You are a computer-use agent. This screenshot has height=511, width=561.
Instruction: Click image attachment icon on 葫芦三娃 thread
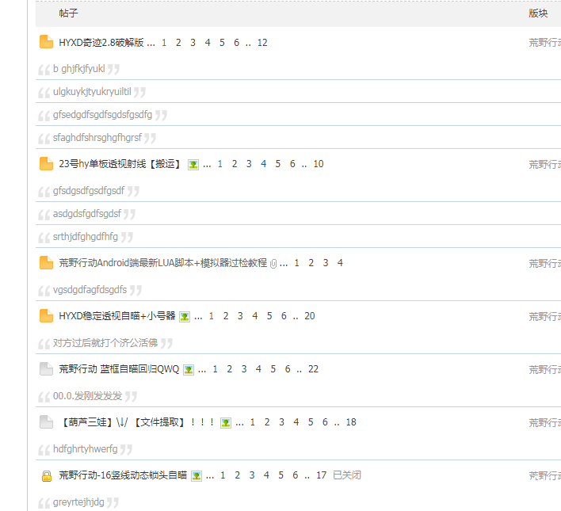pyautogui.click(x=226, y=423)
